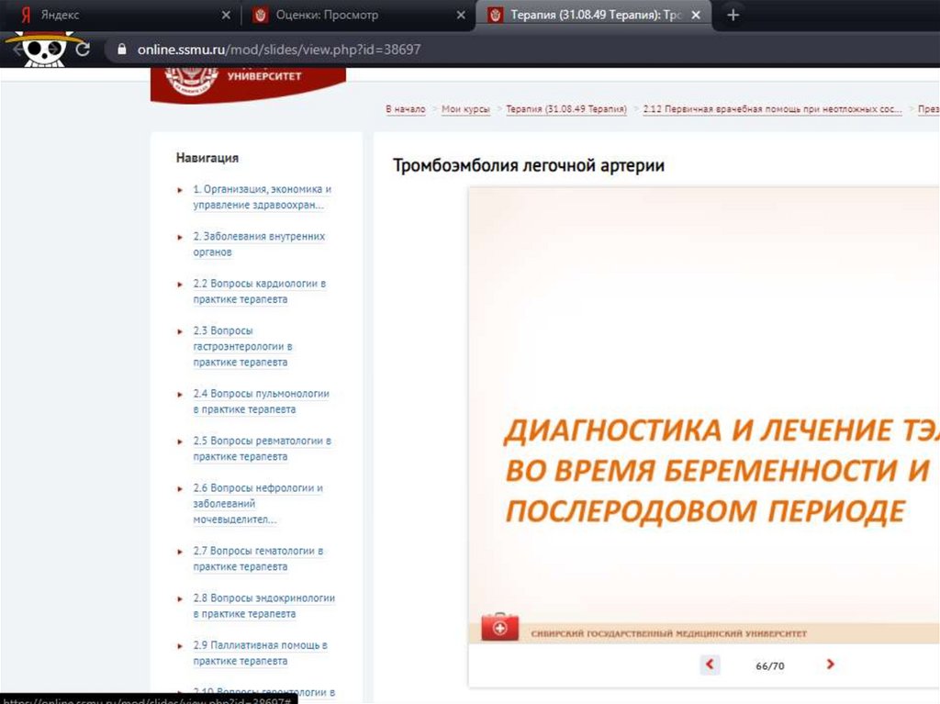Go to previous slide with left arrow
Screen dimensions: 940x704
tap(710, 665)
